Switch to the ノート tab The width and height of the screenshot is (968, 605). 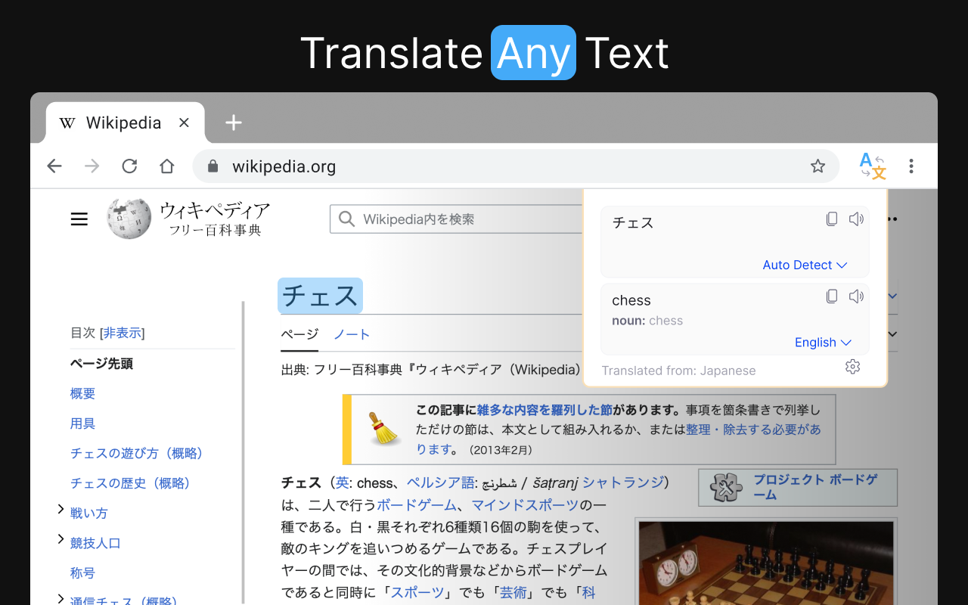tap(352, 334)
